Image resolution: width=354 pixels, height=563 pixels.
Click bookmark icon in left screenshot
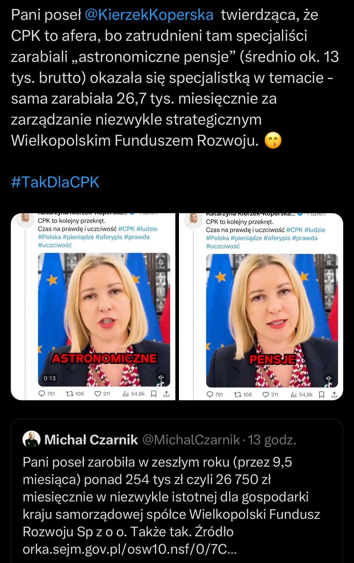point(154,394)
